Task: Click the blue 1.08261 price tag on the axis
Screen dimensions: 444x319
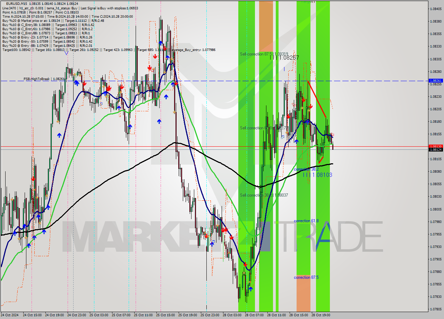Action: click(x=436, y=80)
